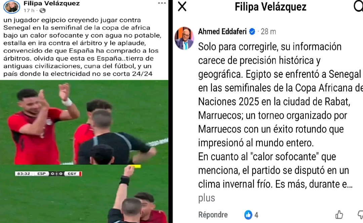Click the Répondre reply link
This screenshot has width=363, height=223.
click(x=213, y=215)
